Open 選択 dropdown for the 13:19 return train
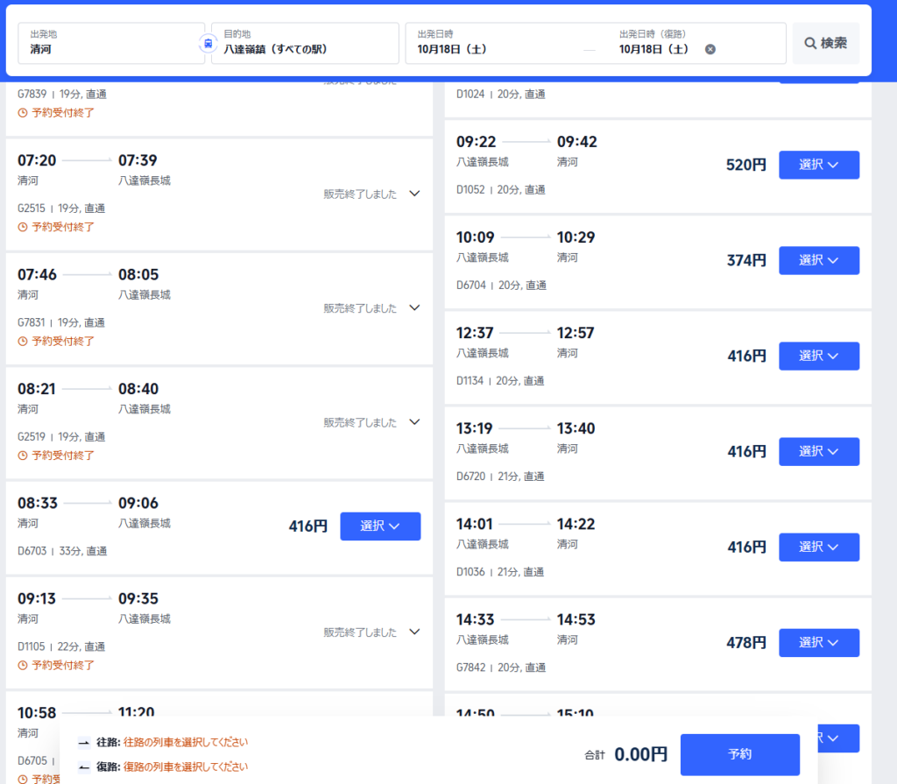 pyautogui.click(x=819, y=451)
